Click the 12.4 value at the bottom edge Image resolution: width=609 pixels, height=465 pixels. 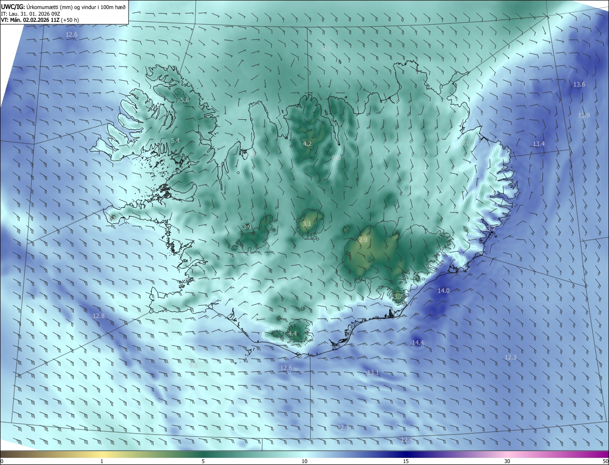point(406,440)
